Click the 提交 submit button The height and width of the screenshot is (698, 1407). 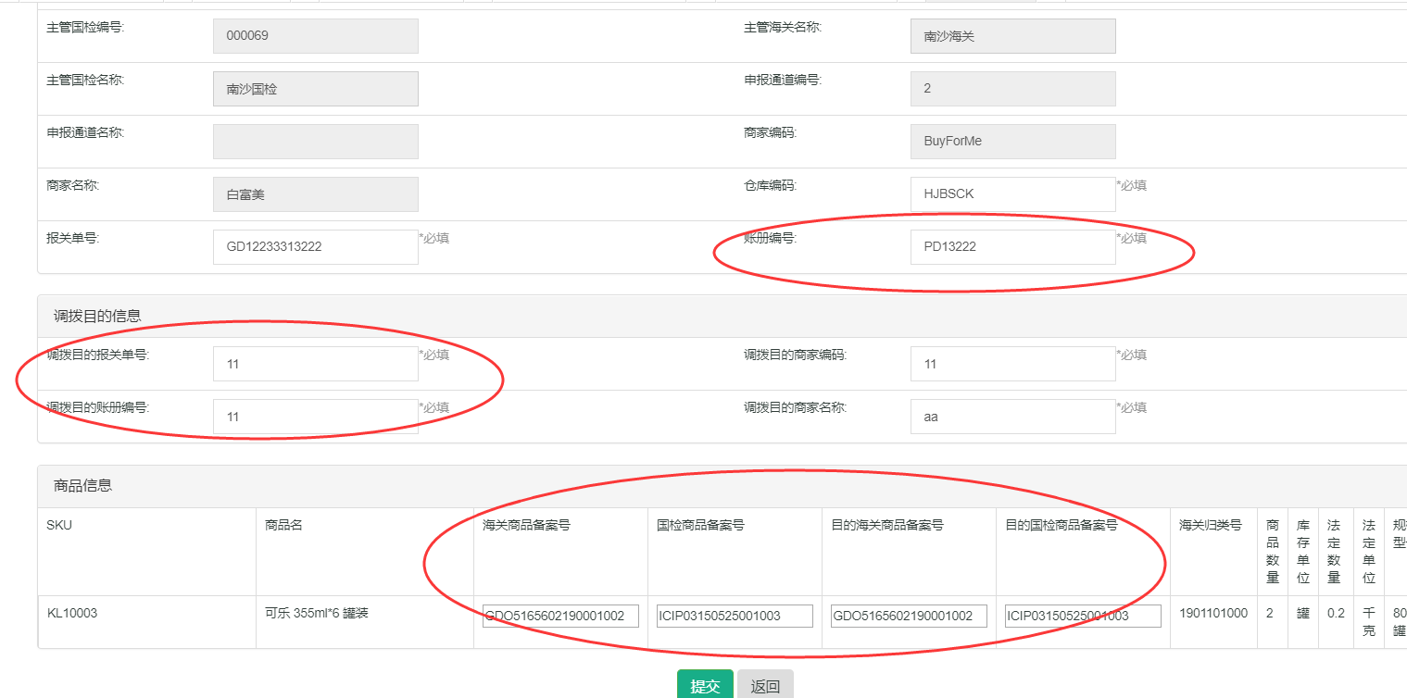pos(705,684)
